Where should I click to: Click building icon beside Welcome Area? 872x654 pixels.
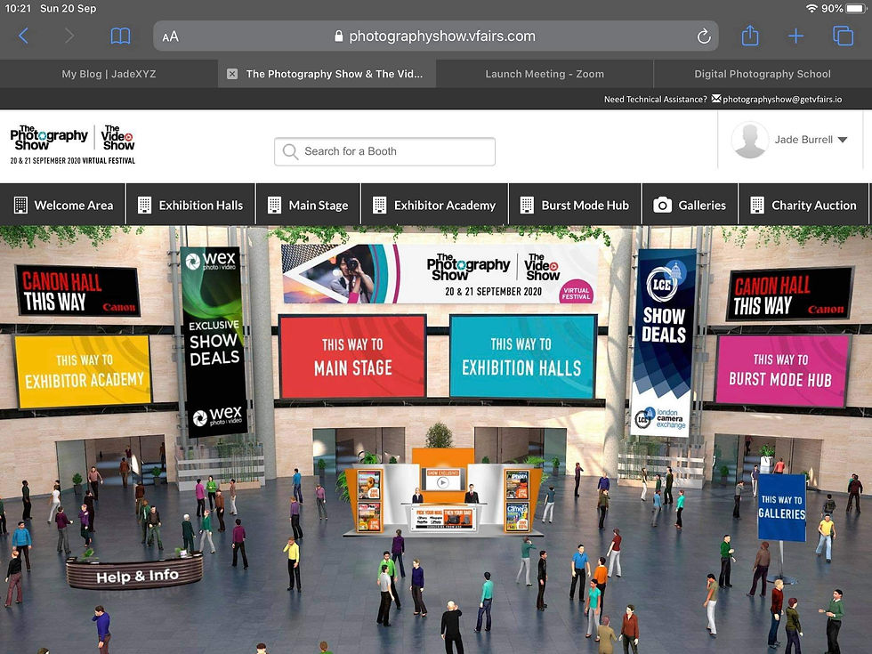pos(20,206)
